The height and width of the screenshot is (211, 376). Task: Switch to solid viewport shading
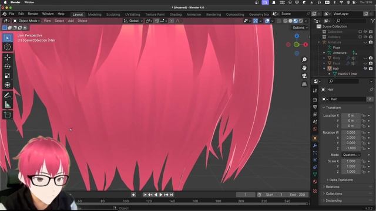pyautogui.click(x=290, y=21)
